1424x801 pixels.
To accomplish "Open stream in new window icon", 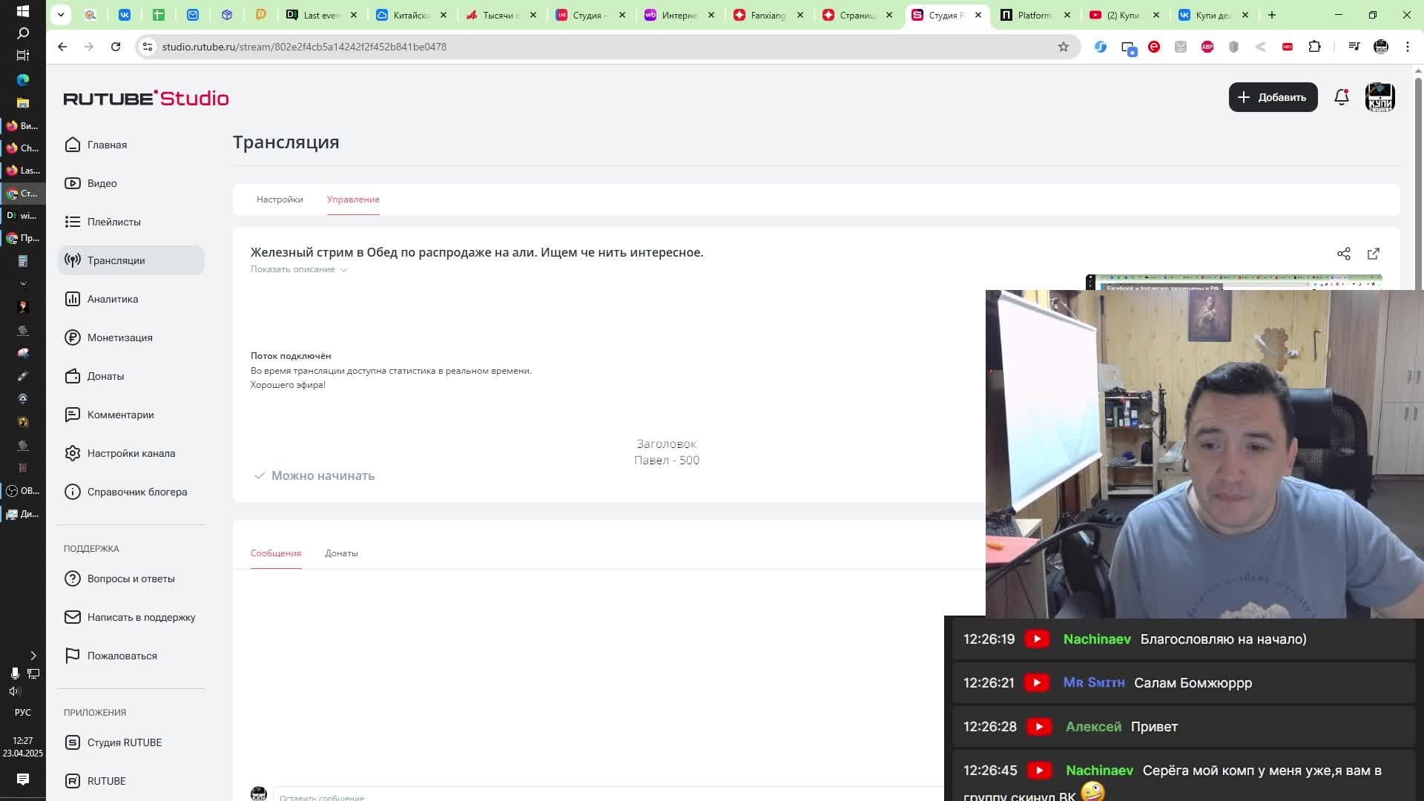I will (x=1373, y=254).
